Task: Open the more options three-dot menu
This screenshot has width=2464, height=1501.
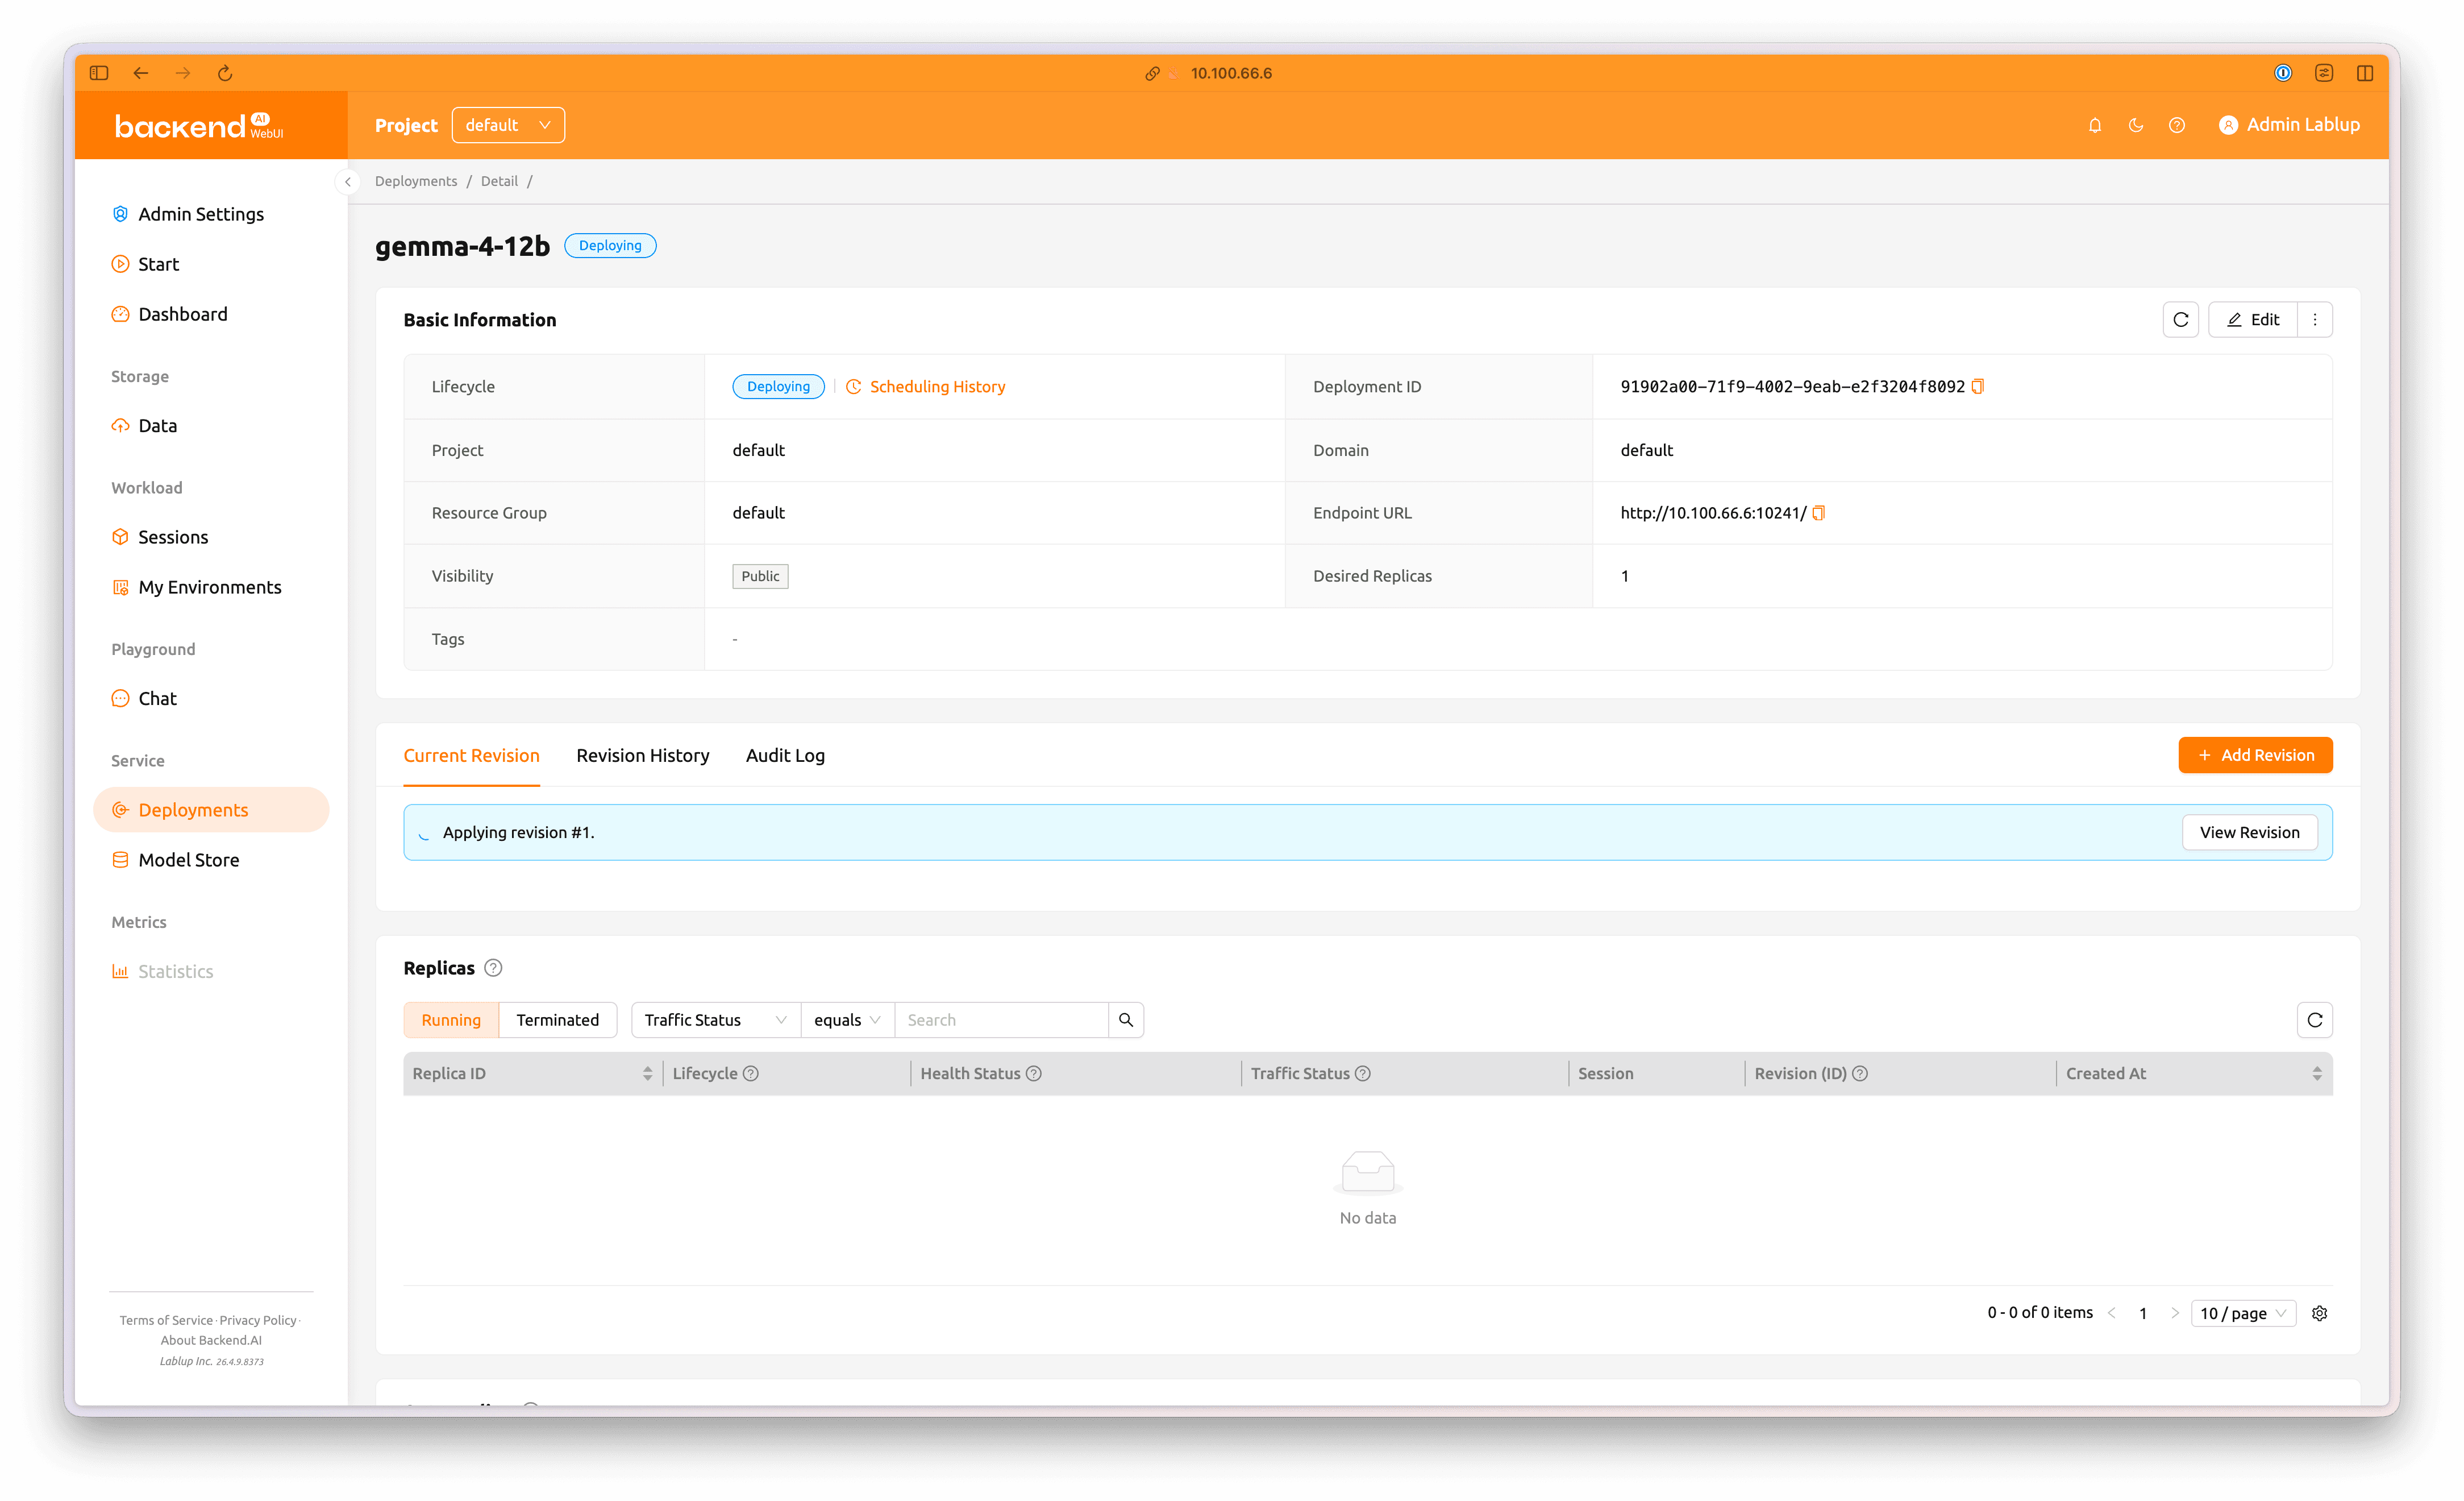Action: click(x=2315, y=320)
